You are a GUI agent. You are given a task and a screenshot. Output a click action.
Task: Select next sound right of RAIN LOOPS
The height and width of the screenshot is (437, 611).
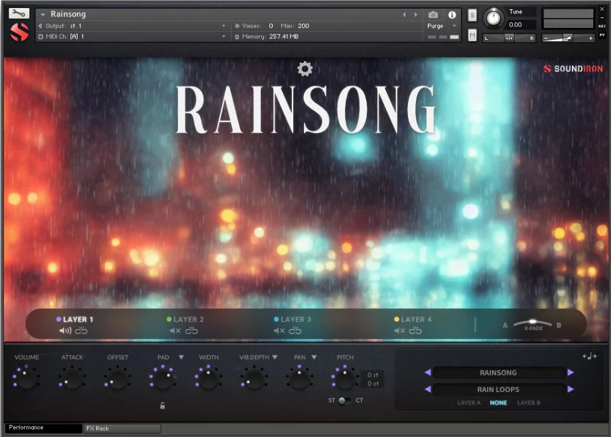[571, 389]
